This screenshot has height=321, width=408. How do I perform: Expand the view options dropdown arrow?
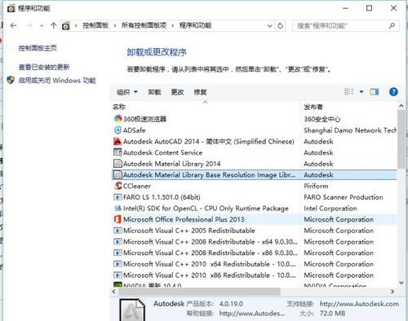click(361, 92)
